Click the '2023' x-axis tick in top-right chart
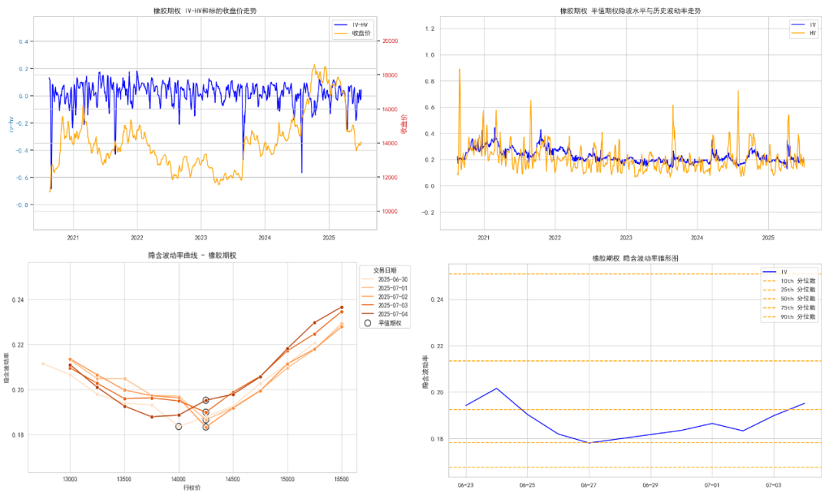This screenshot has height=495, width=829. click(626, 238)
